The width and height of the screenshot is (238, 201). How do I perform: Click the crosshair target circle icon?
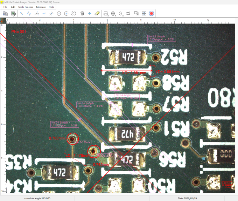click(113, 14)
